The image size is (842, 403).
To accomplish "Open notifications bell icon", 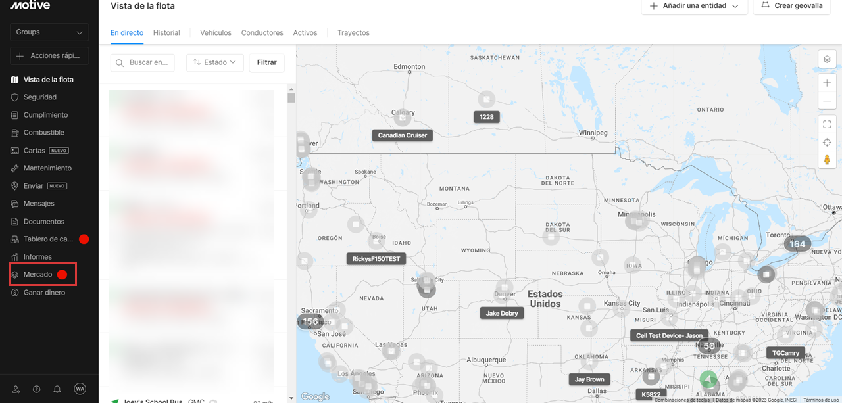I will tap(57, 389).
